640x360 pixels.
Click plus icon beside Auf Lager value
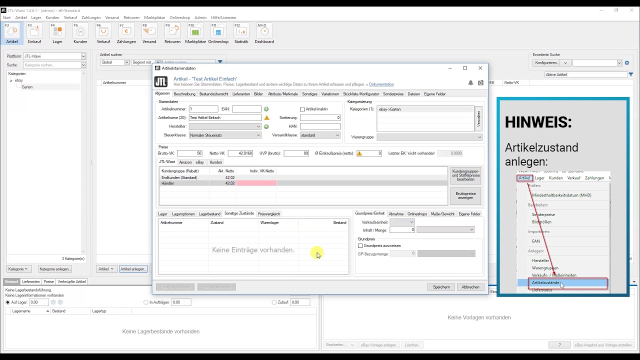pos(53,302)
